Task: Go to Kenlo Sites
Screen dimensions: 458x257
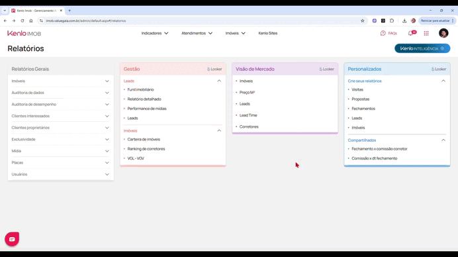Action: (x=268, y=33)
